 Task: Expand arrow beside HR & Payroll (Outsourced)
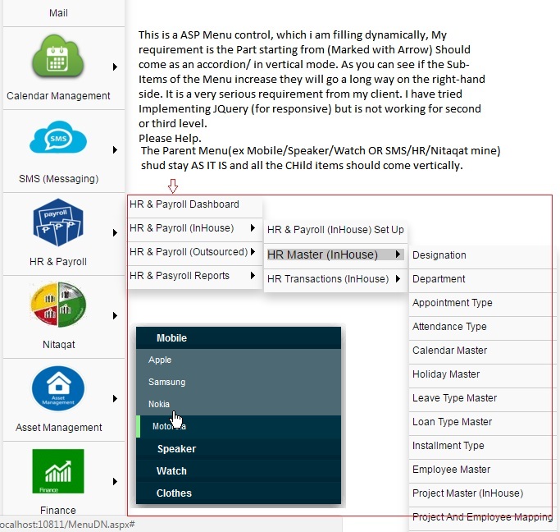(253, 252)
